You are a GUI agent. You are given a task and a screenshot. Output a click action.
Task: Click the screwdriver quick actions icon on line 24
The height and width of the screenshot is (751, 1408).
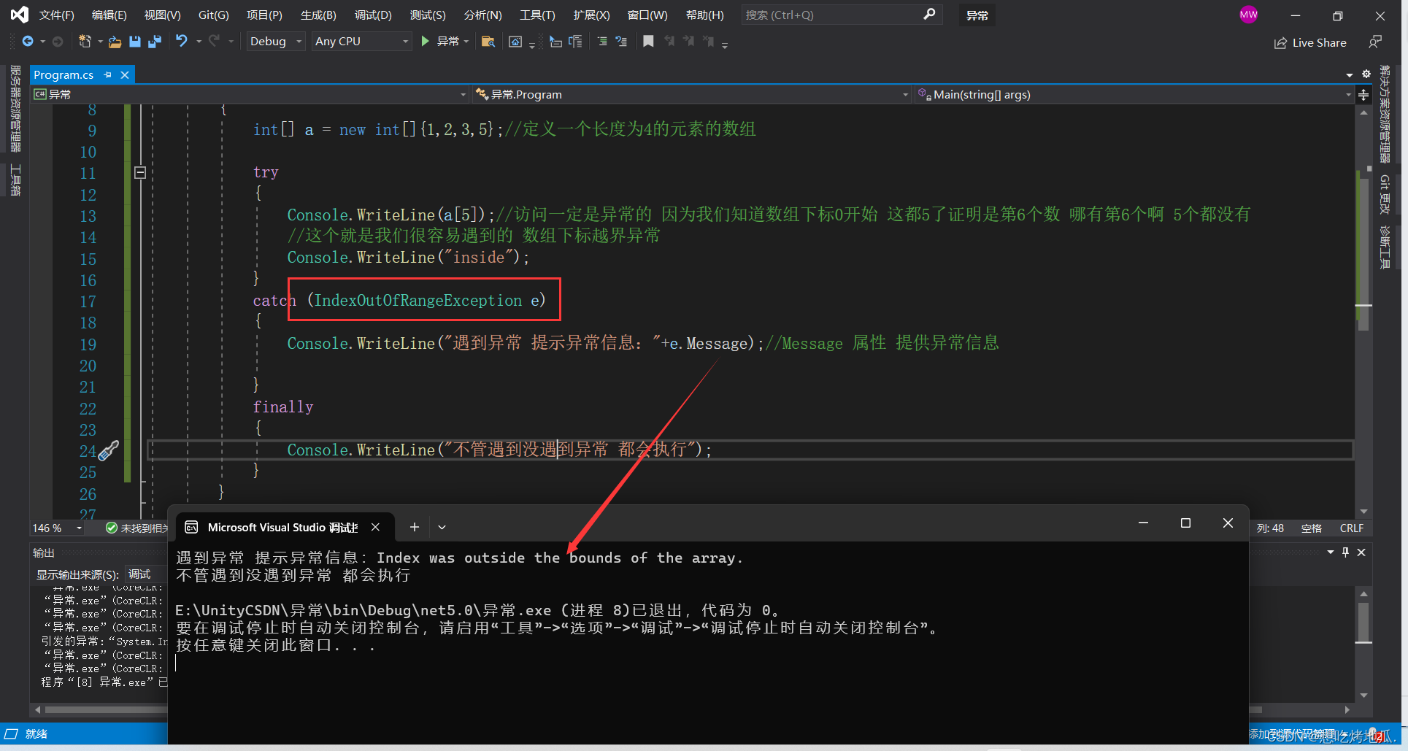point(108,451)
